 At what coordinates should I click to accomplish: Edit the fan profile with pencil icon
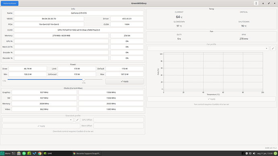[x=273, y=48]
